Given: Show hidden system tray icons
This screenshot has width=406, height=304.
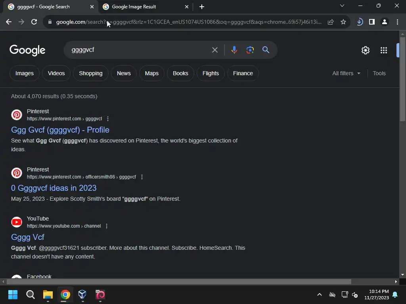Looking at the screenshot, I should (320, 294).
